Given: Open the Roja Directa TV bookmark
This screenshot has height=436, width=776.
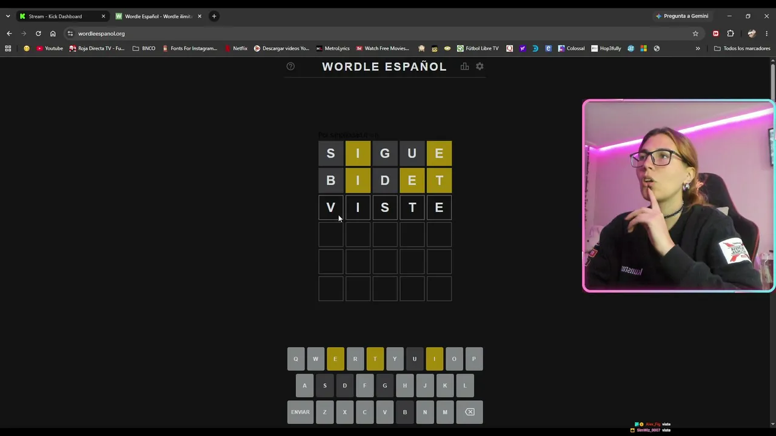Looking at the screenshot, I should [x=97, y=48].
